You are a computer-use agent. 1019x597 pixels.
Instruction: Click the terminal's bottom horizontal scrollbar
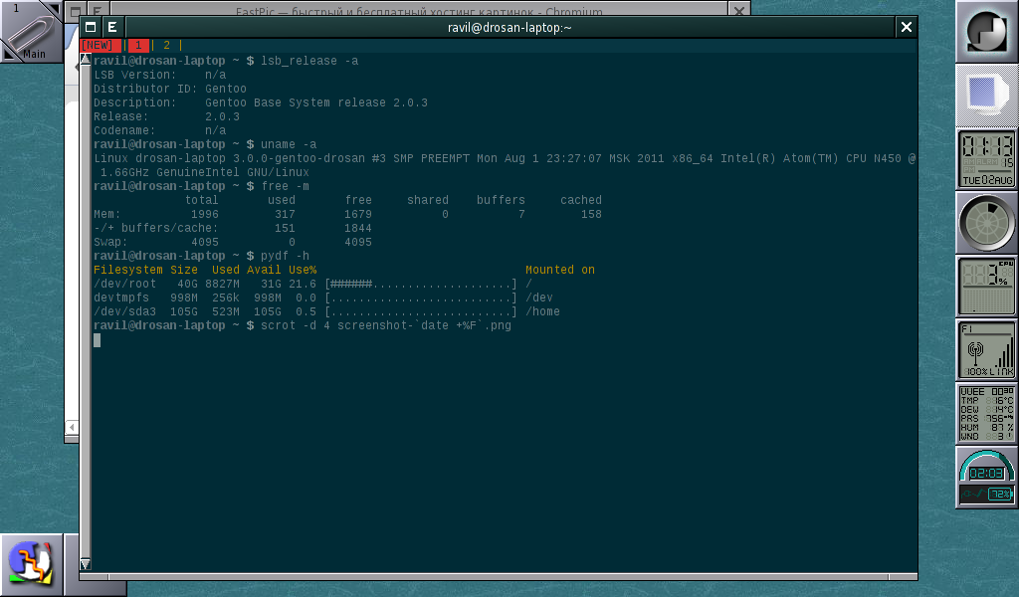(499, 577)
